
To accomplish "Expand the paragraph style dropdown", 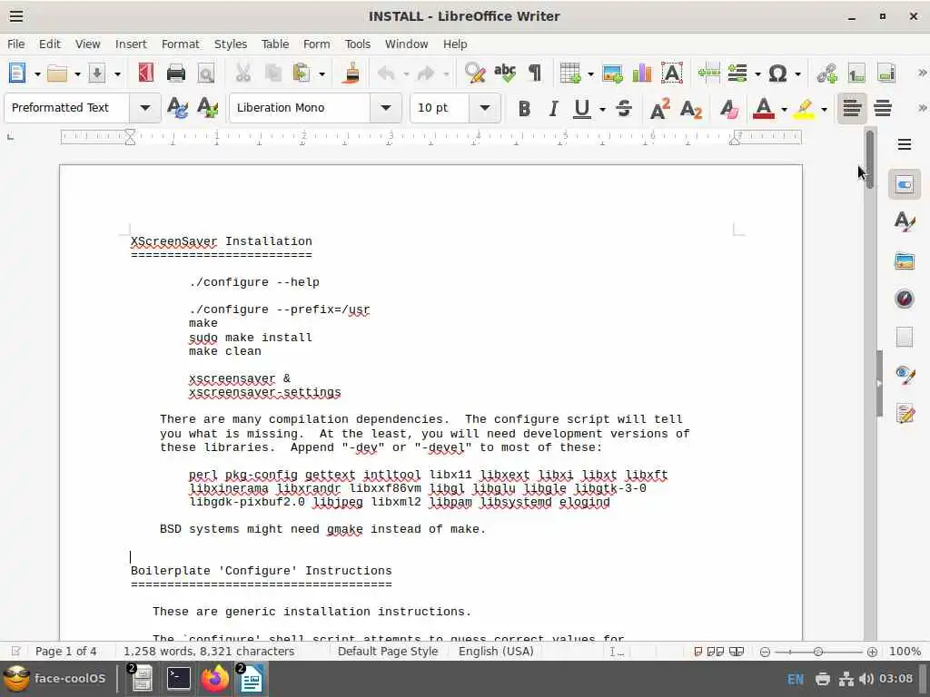I will tap(144, 108).
